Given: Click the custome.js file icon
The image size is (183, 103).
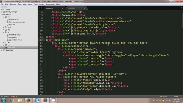Looking at the screenshot, I should coord(8,37).
